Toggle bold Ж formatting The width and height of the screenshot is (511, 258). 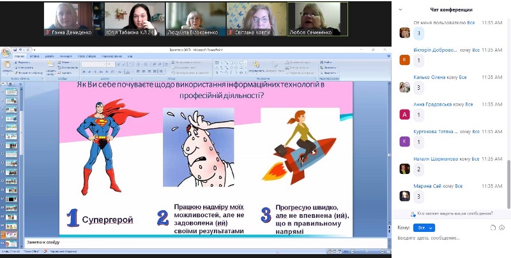(x=84, y=72)
